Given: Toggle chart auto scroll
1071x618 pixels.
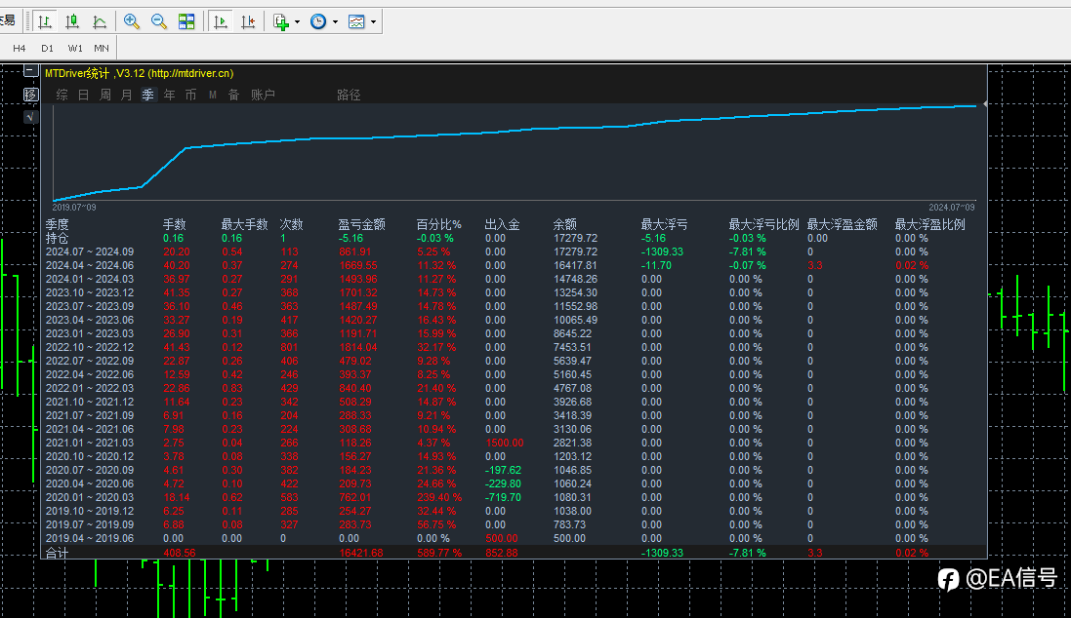Looking at the screenshot, I should coord(220,21).
